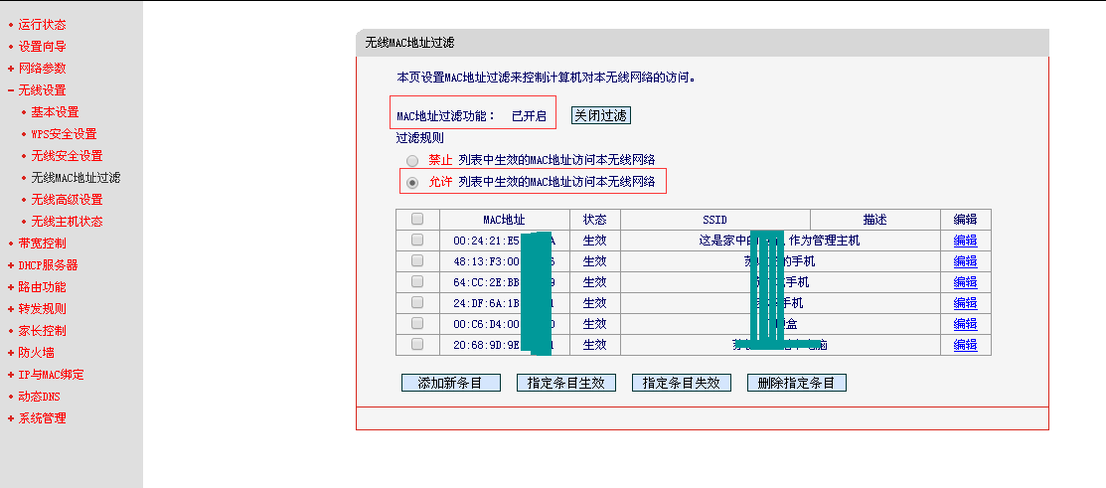This screenshot has height=488, width=1106.
Task: Click the 已开启 filter status text
Action: [x=529, y=116]
